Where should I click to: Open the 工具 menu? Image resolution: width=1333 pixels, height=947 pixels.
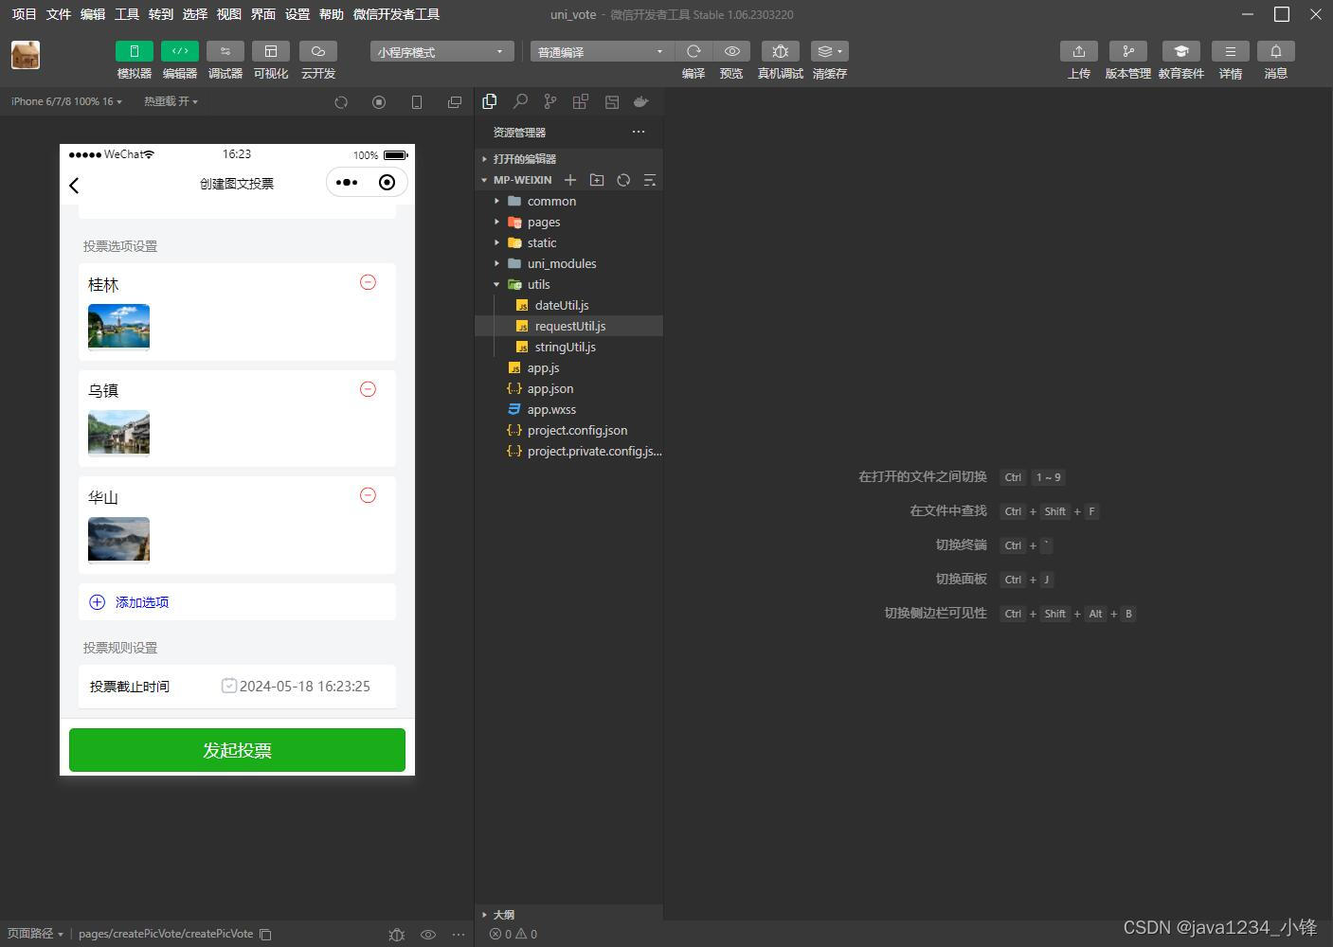[126, 14]
